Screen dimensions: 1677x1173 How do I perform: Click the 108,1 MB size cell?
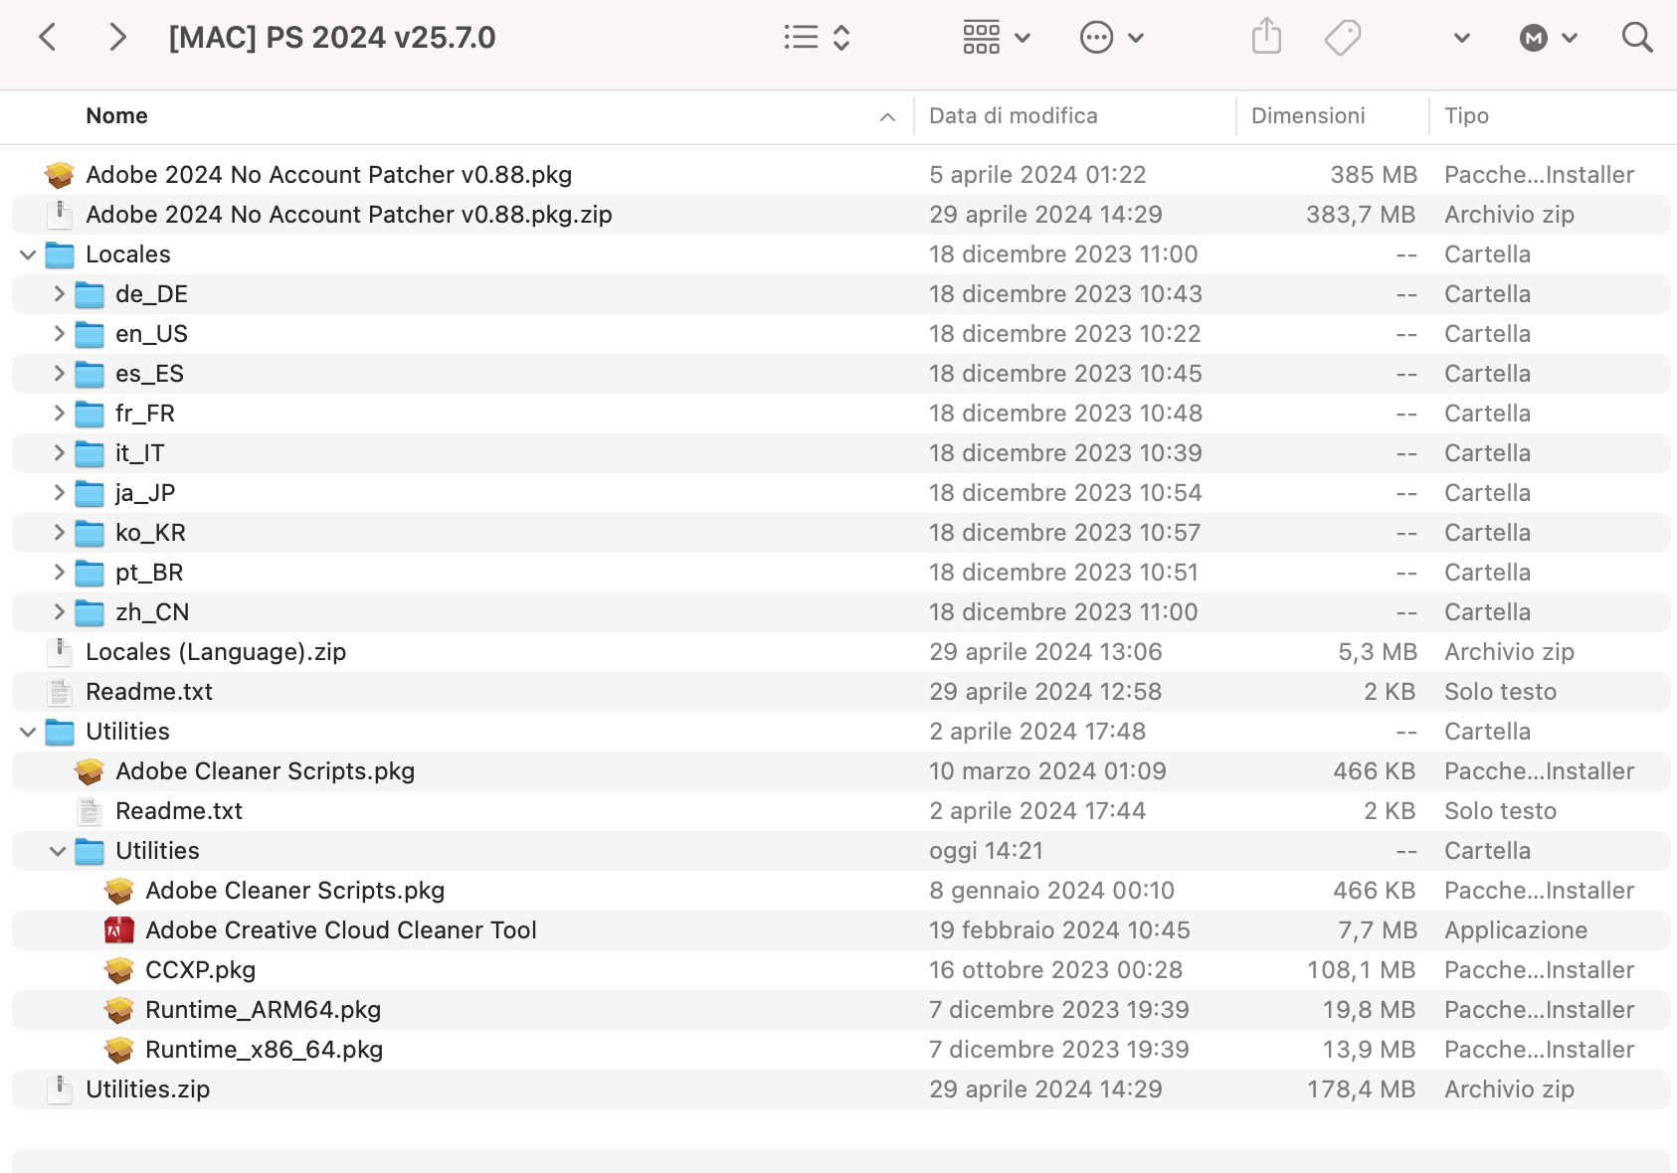point(1361,970)
